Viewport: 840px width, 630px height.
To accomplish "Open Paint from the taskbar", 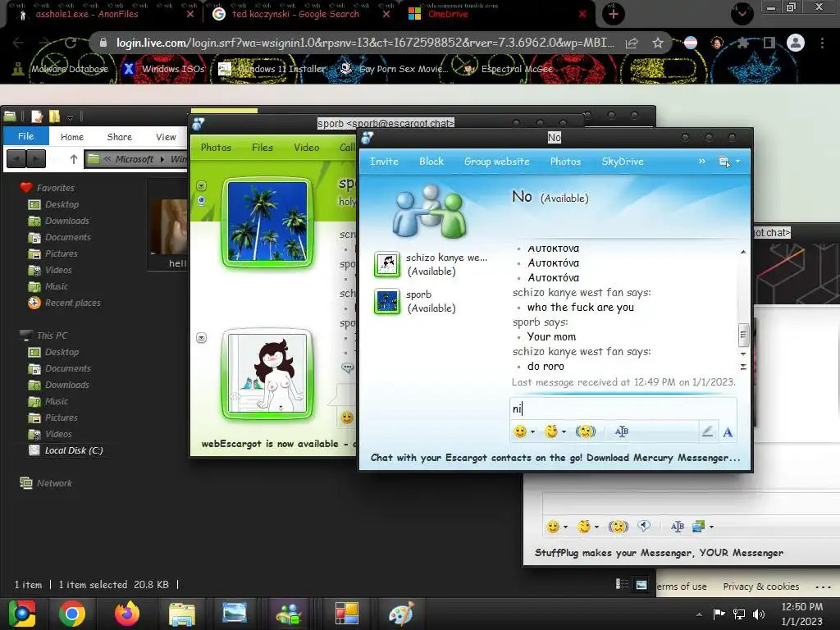I will click(x=401, y=614).
